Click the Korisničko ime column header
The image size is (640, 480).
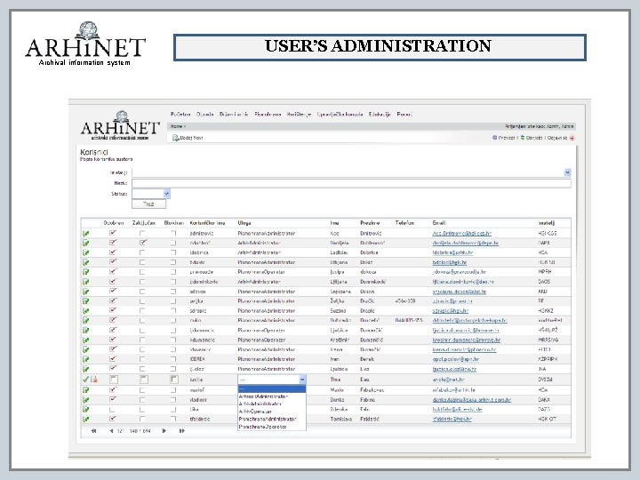pos(207,223)
